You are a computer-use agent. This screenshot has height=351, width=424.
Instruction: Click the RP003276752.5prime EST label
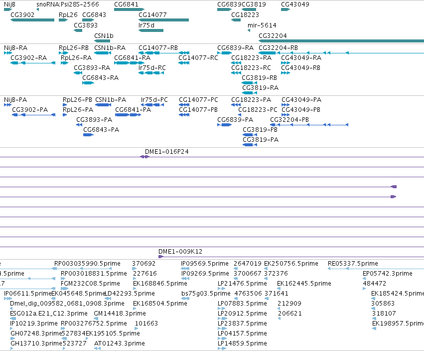94,324
